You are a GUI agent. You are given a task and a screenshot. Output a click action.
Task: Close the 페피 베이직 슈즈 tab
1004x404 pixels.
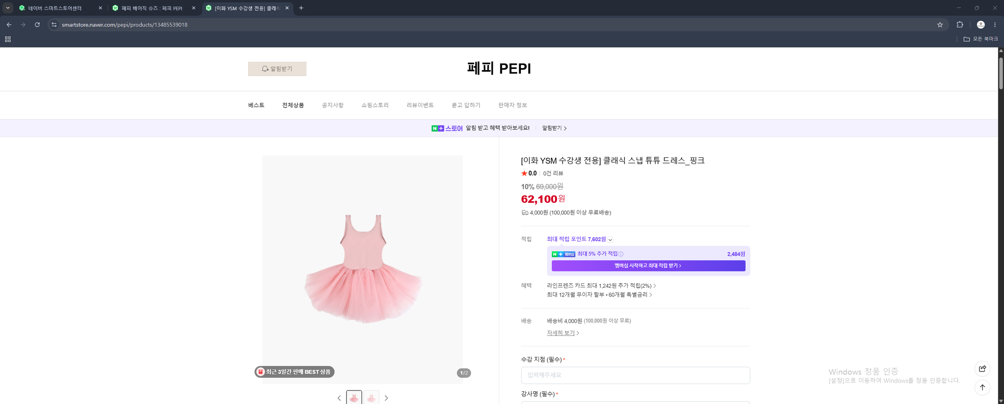(x=194, y=8)
